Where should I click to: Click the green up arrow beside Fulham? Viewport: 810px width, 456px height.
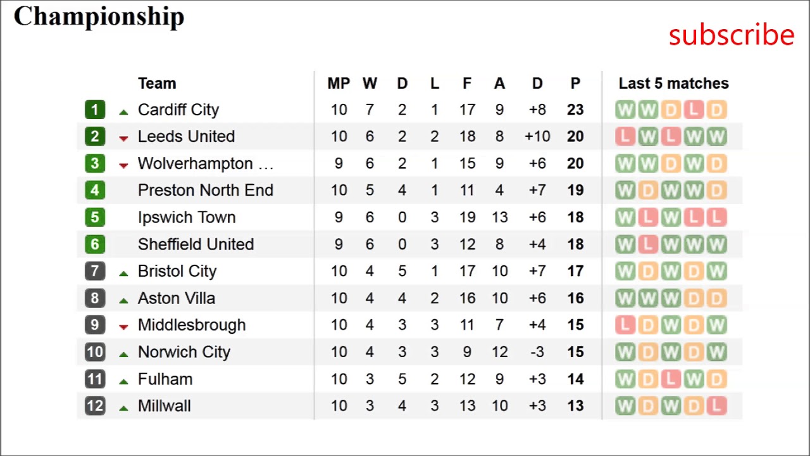click(123, 381)
